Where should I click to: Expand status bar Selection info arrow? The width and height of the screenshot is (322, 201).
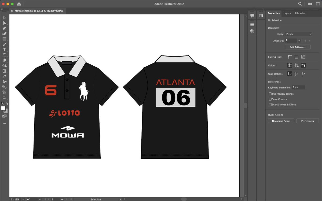click(x=120, y=199)
